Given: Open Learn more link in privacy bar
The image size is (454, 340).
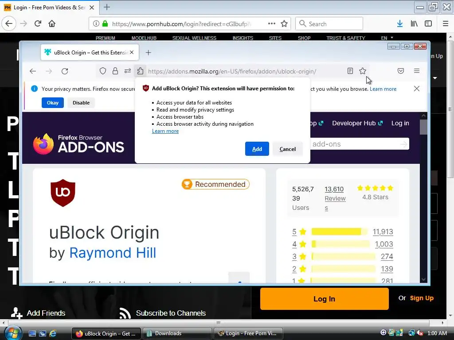Looking at the screenshot, I should [383, 89].
